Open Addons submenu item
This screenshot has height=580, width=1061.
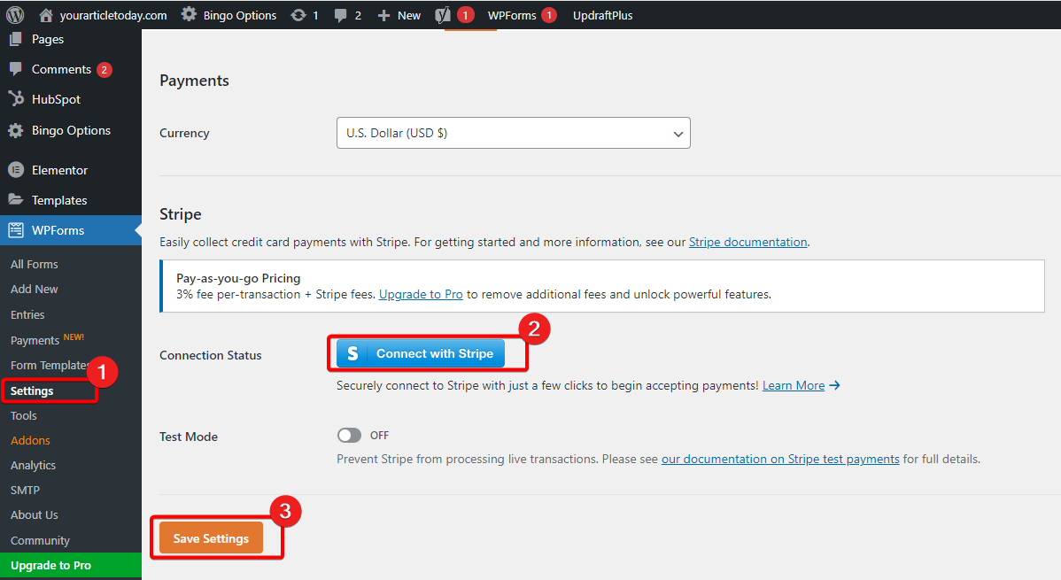click(x=30, y=440)
